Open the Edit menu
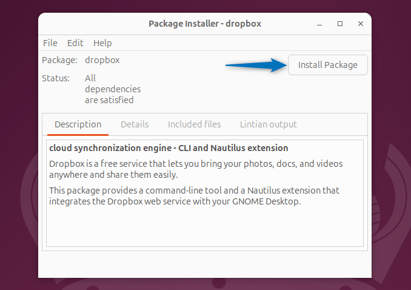Viewport: 411px width, 290px height. tap(76, 43)
